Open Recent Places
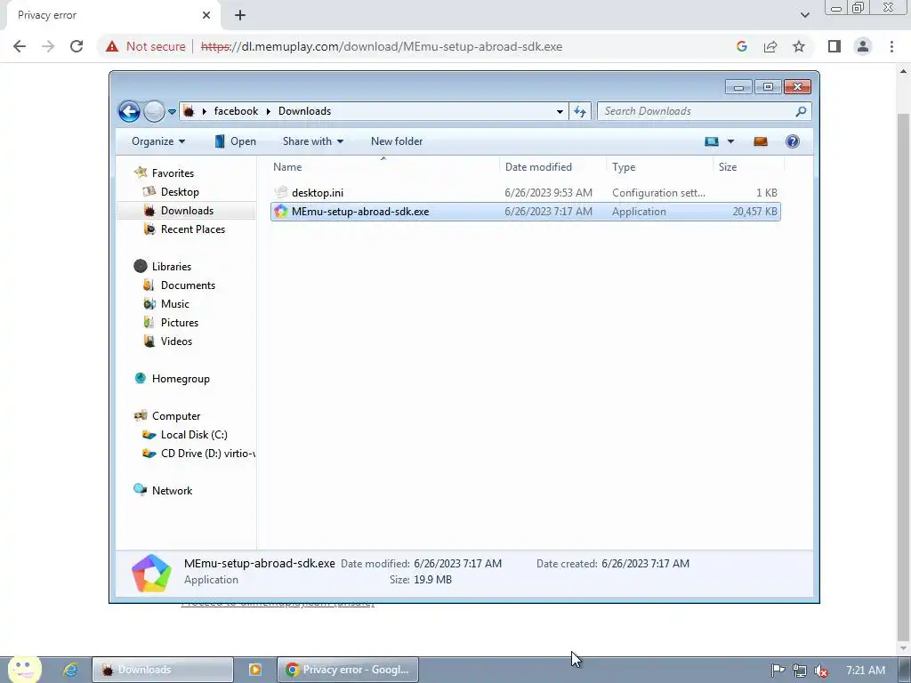Image resolution: width=911 pixels, height=683 pixels. click(192, 229)
